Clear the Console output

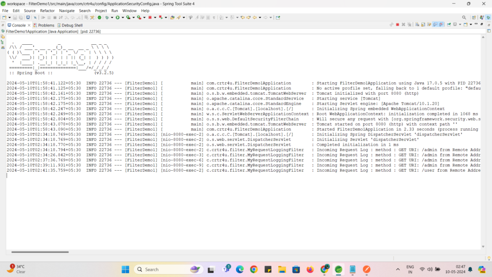pos(417,25)
